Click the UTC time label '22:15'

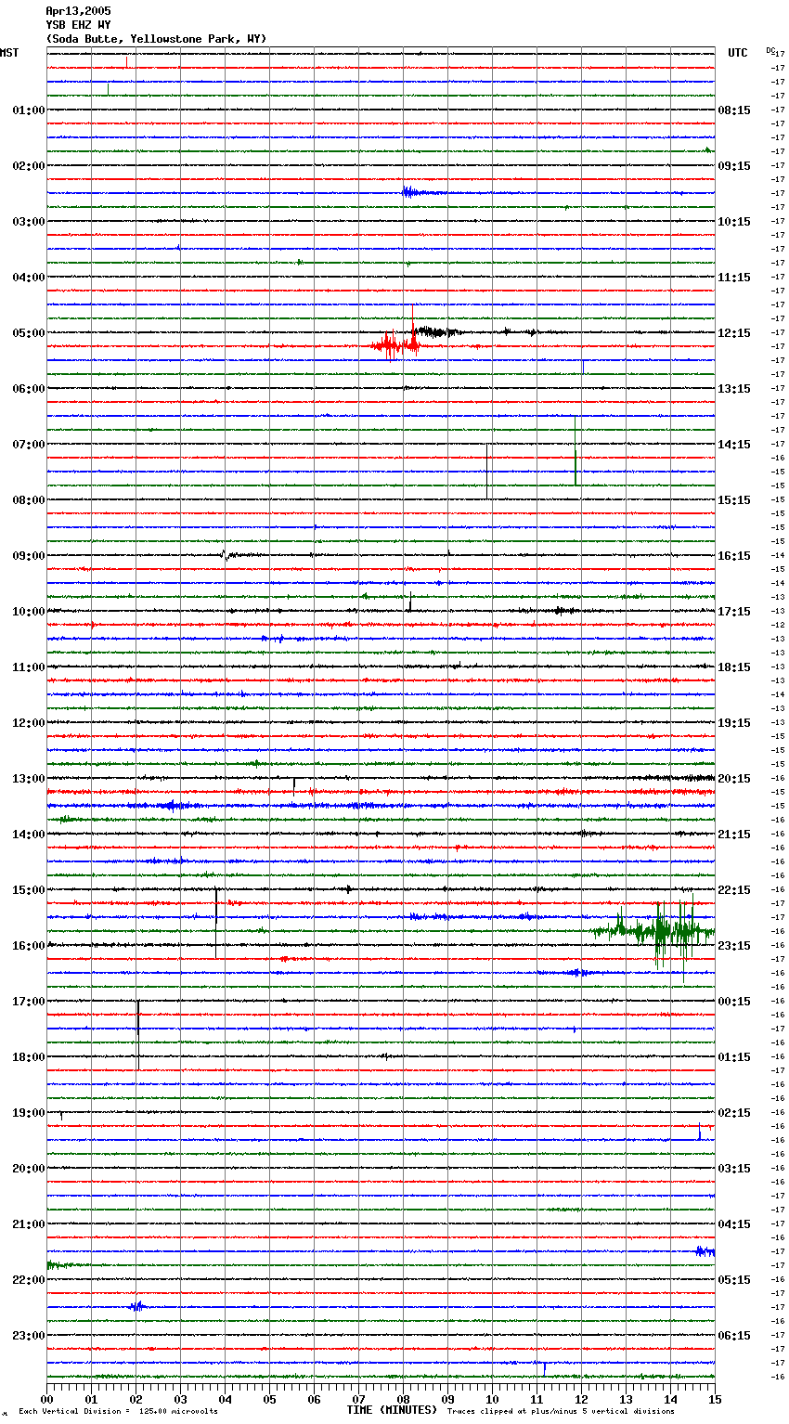pos(734,890)
